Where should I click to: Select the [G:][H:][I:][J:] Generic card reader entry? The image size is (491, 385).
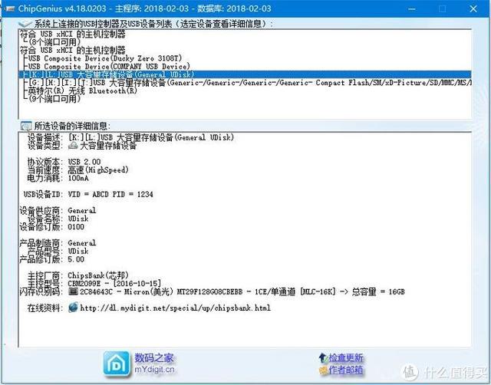[250, 83]
